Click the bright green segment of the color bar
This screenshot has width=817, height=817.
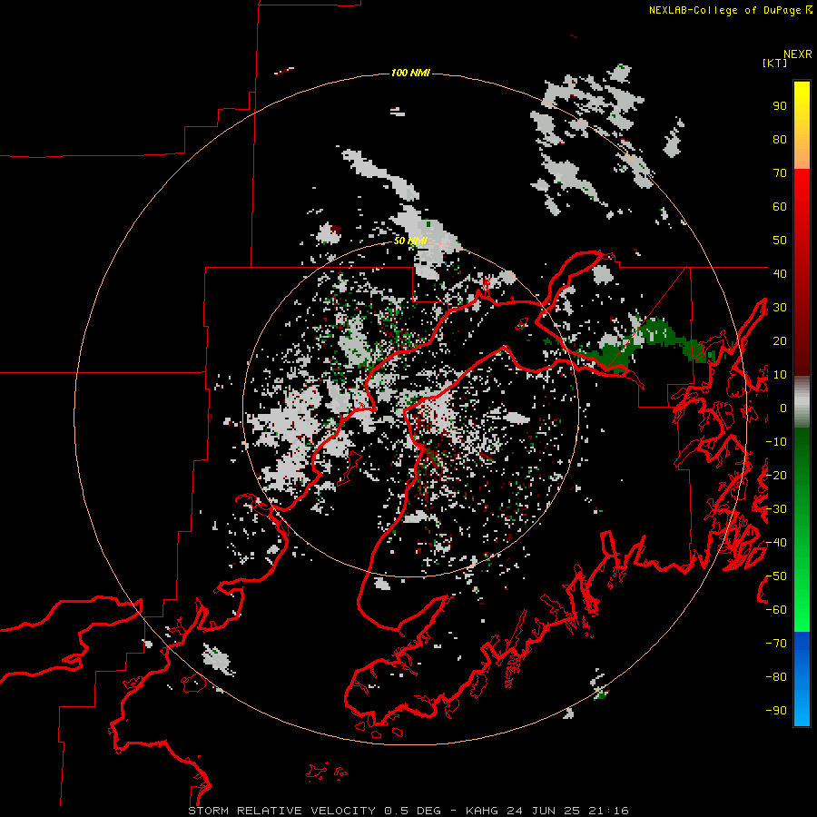coord(802,599)
